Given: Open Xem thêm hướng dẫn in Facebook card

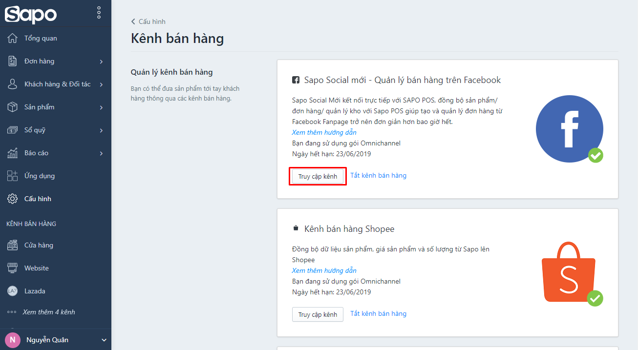Looking at the screenshot, I should coord(324,132).
